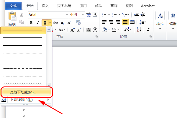Viewport: 177px width, 118px height.
Task: Click the multilevel list icon
Action: point(124,15)
